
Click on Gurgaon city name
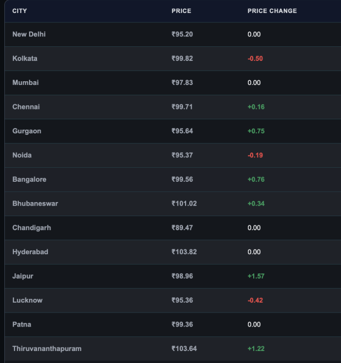click(27, 131)
